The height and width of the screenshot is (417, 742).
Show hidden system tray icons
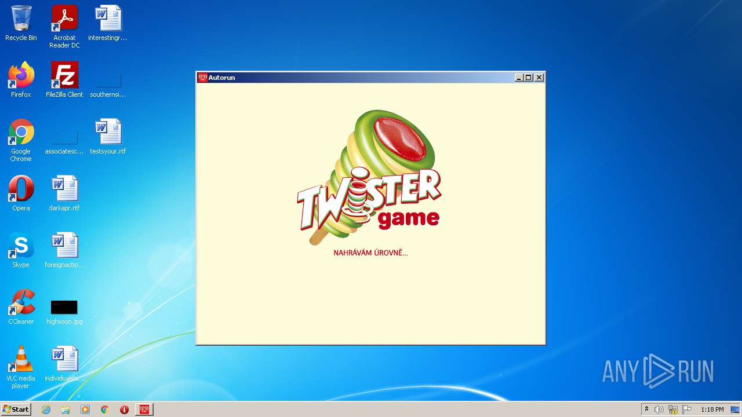646,409
